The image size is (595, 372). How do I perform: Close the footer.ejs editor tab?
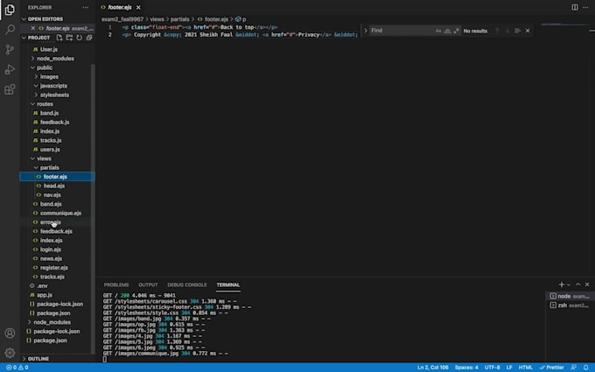(138, 7)
